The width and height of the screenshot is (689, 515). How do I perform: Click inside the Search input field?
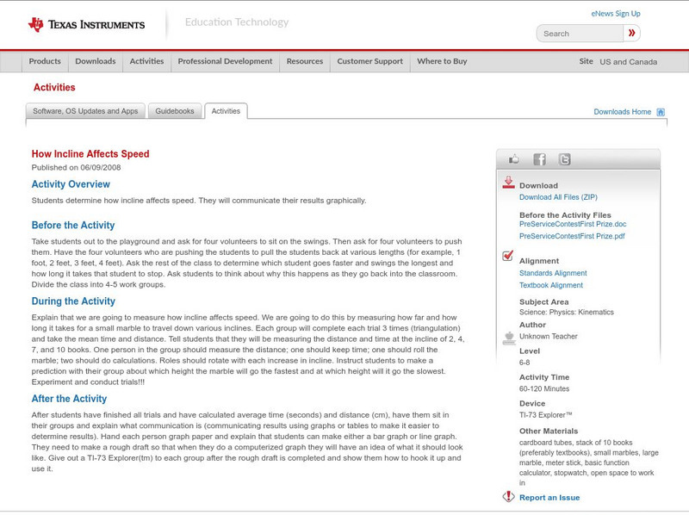577,33
